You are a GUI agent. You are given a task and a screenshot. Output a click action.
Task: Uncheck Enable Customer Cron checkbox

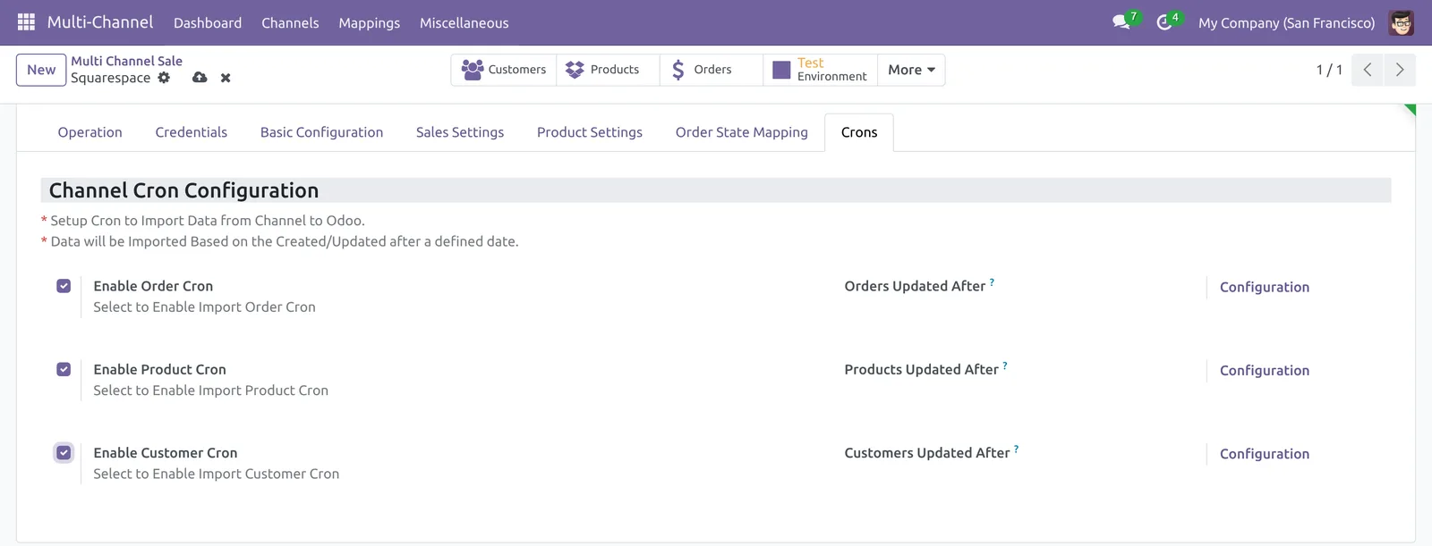pos(64,452)
